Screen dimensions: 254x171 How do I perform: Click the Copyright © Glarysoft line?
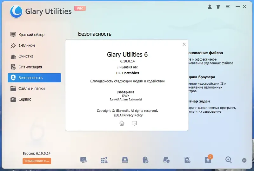click(127, 111)
